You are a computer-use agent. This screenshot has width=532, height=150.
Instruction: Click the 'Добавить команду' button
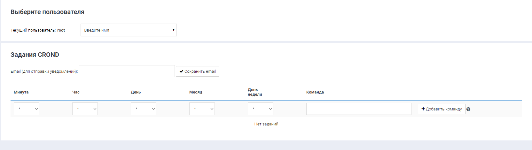click(x=442, y=109)
